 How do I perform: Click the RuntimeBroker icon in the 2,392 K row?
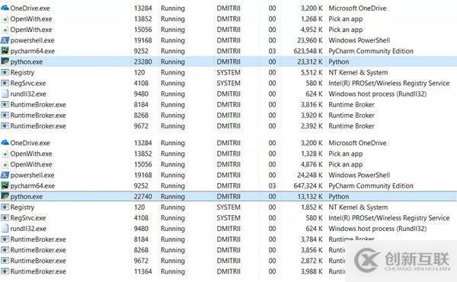click(5, 126)
